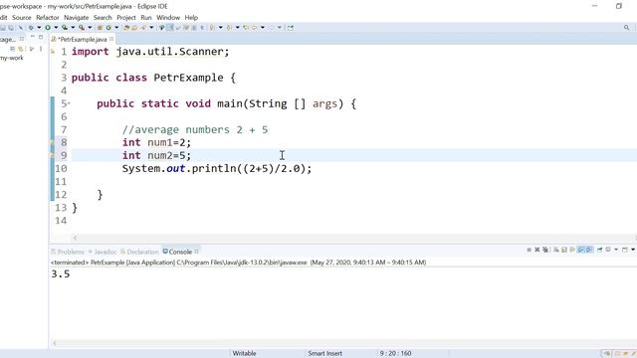This screenshot has width=637, height=358.
Task: Open the dropdown arrow beside the Coverage icon
Action: (x=73, y=28)
